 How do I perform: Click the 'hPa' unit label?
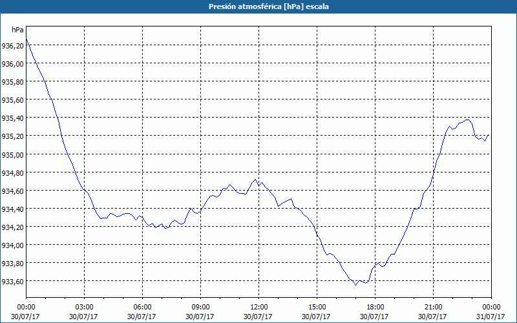pos(17,30)
